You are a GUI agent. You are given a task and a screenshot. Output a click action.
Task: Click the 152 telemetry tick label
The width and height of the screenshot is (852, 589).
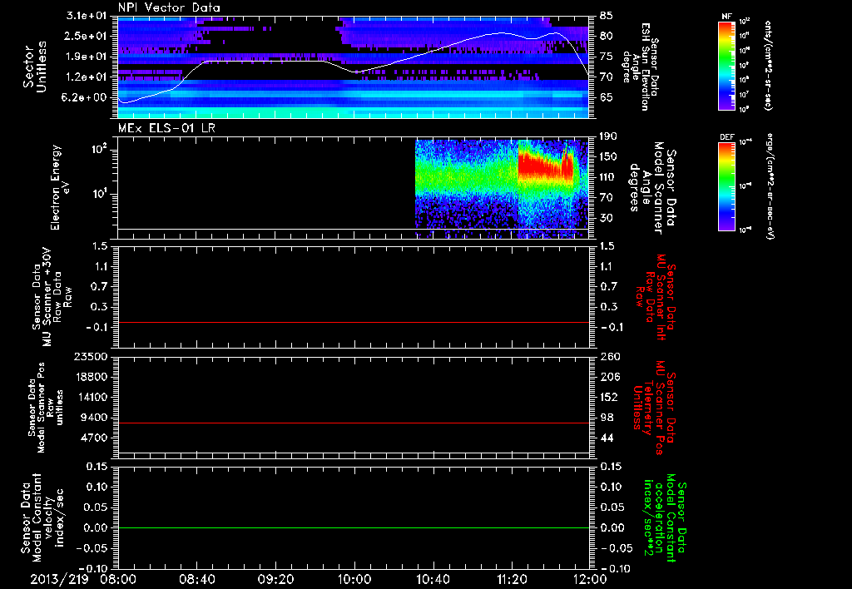coord(608,397)
